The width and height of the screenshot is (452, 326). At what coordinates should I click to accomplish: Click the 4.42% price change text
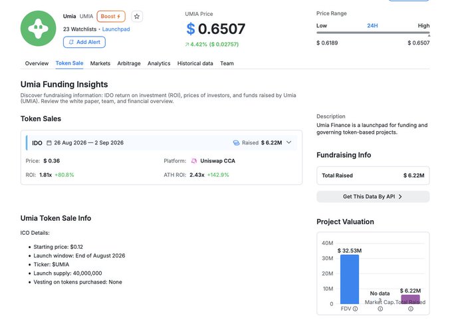[x=212, y=45]
